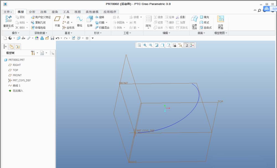Expand the 获取数据 (Get Data) group dropdown
This screenshot has height=168, width=277.
[x=41, y=33]
